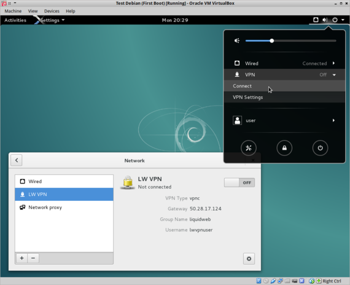Viewport: 350px width, 285px height.
Task: Select LW VPN in the Network list
Action: pos(64,194)
